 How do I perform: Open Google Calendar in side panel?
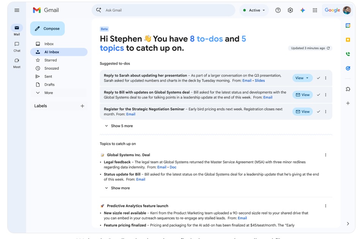coord(348,26)
